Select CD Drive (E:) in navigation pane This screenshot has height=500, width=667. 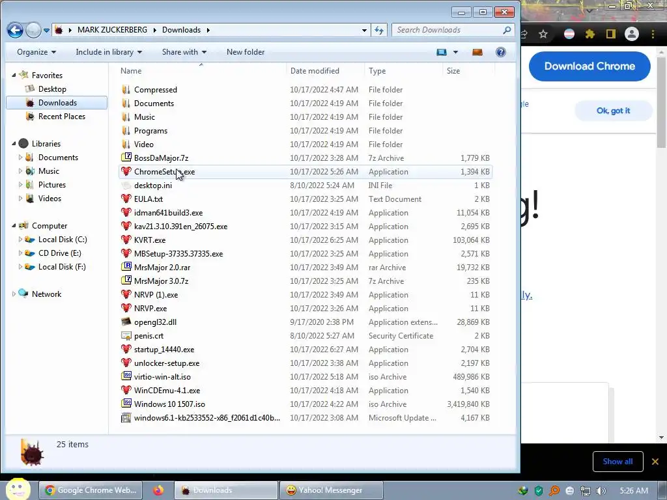pyautogui.click(x=59, y=253)
